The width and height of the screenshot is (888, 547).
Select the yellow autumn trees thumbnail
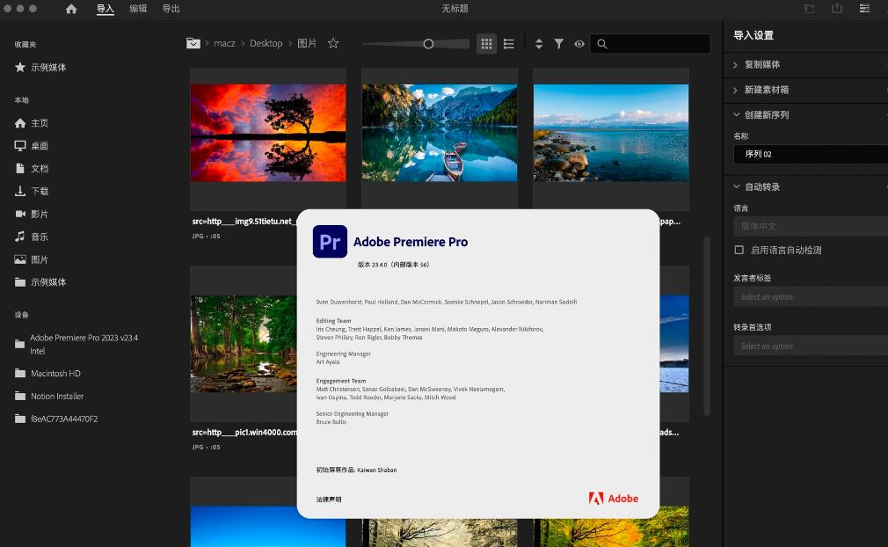[611, 527]
